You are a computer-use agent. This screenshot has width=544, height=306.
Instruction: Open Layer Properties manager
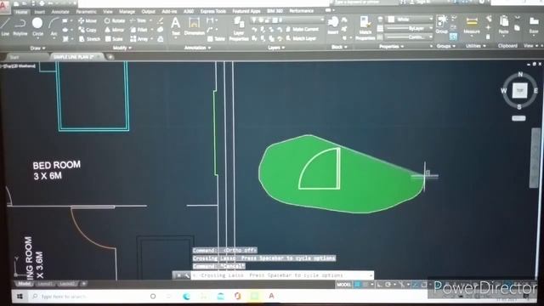pos(239,29)
